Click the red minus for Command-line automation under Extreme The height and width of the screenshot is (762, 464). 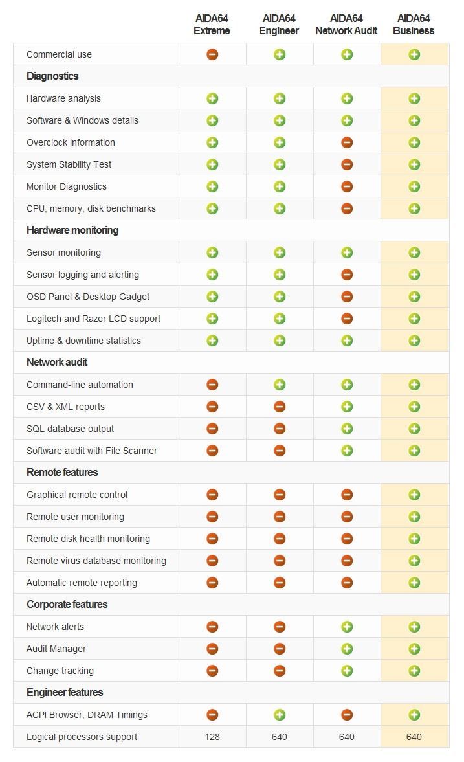coord(212,385)
